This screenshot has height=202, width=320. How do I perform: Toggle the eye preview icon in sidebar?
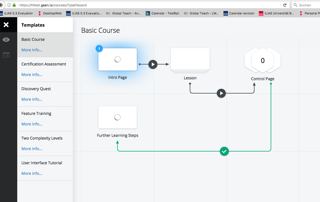(6, 40)
